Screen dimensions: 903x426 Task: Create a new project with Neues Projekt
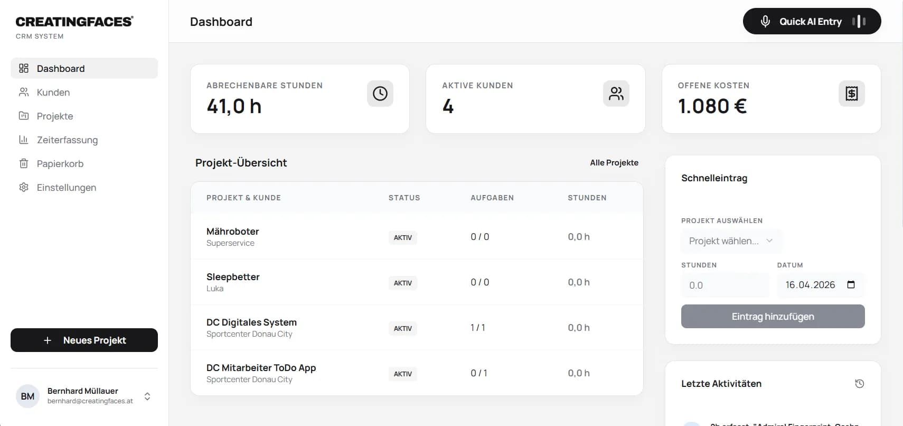[84, 340]
